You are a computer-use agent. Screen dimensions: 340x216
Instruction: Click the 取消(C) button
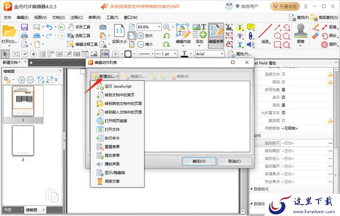[x=235, y=161]
